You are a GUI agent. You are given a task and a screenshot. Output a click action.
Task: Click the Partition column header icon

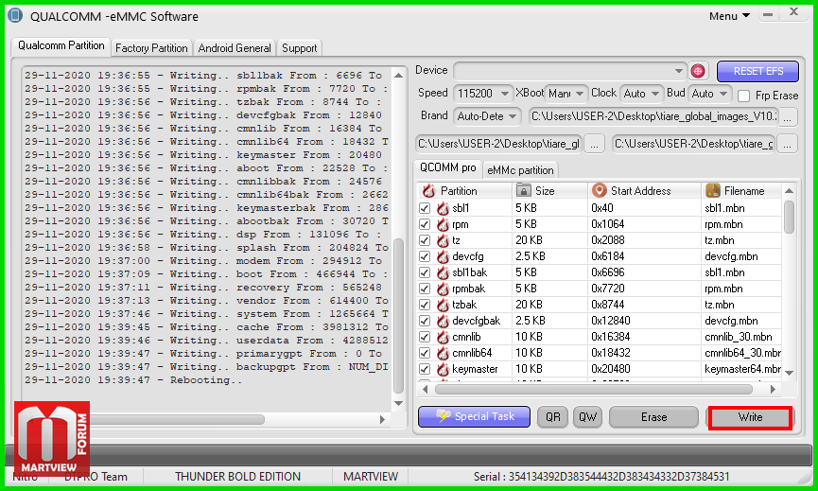(428, 190)
